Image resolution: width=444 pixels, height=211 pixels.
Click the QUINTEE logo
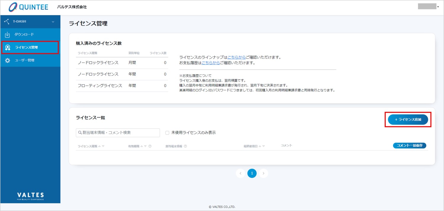click(28, 7)
